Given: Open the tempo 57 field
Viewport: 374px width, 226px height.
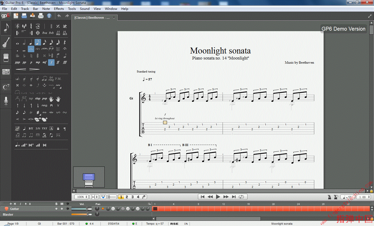Looking at the screenshot, I should point(348,197).
